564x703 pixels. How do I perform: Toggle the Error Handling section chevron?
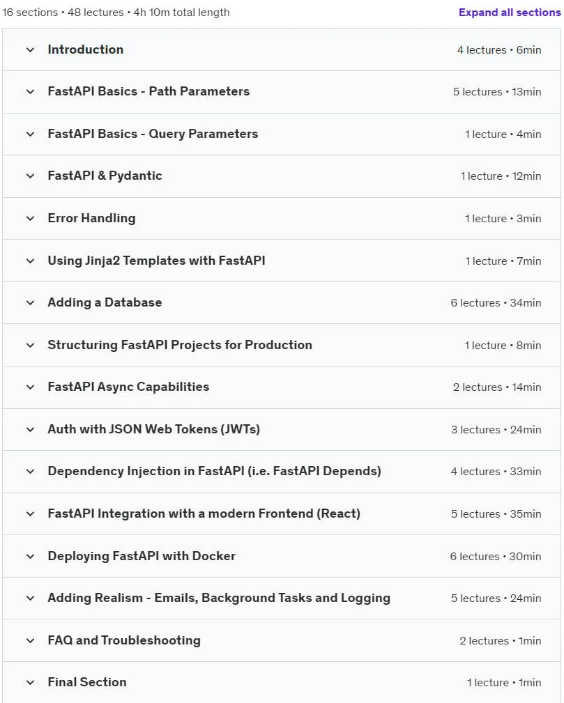pyautogui.click(x=30, y=219)
